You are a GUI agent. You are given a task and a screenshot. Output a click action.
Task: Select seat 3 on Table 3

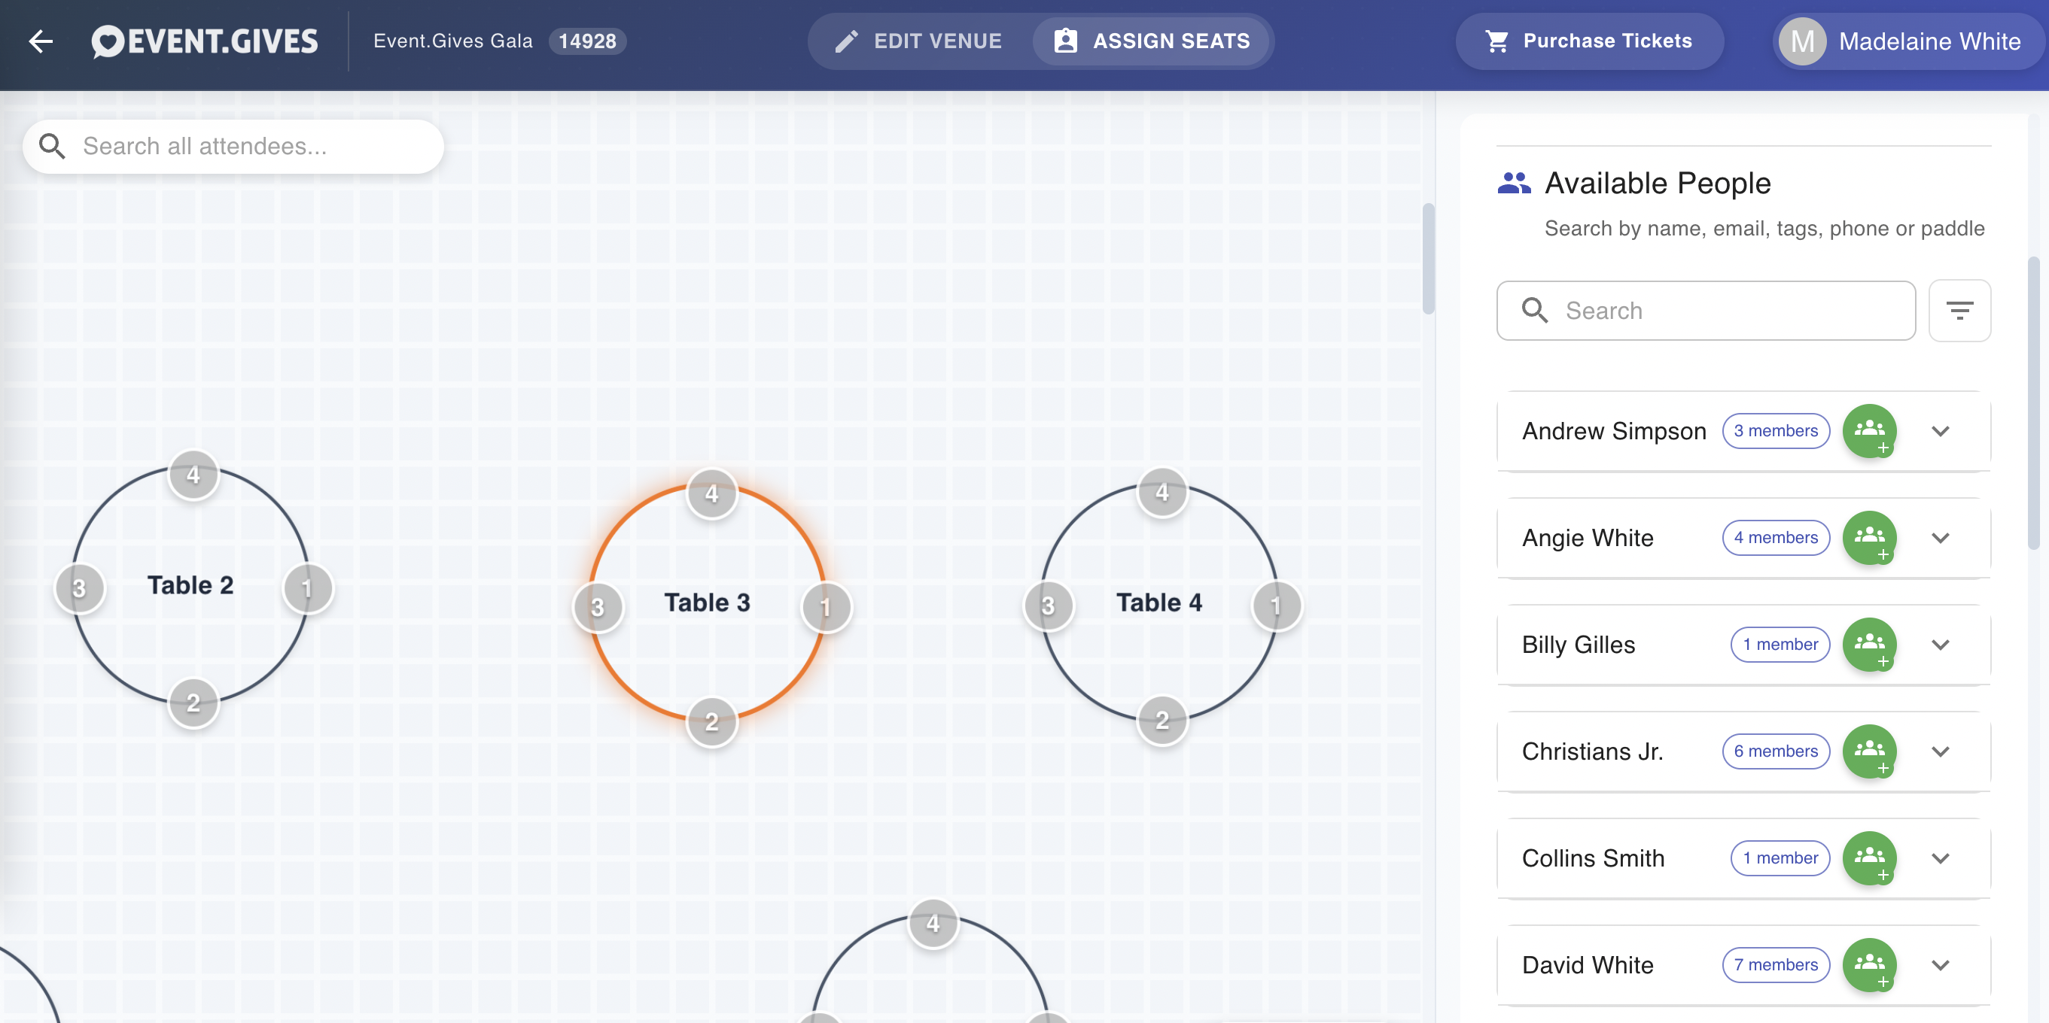click(598, 607)
